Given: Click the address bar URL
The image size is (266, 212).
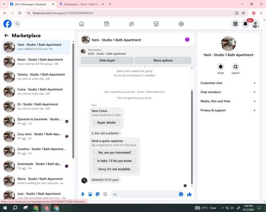Looking at the screenshot, I should pyautogui.click(x=63, y=13).
